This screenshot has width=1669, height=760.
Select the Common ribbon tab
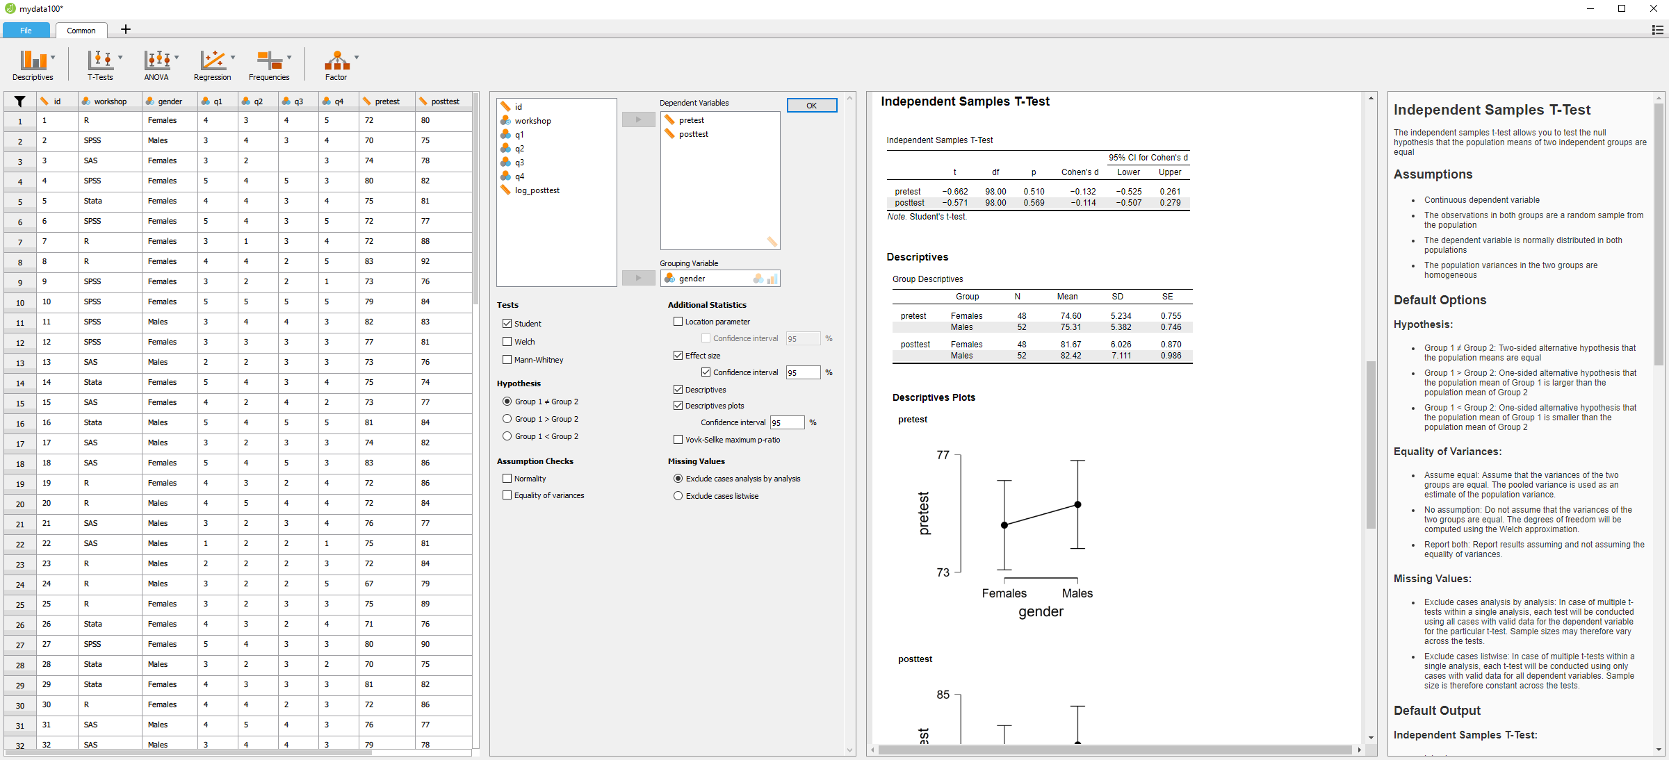tap(81, 30)
